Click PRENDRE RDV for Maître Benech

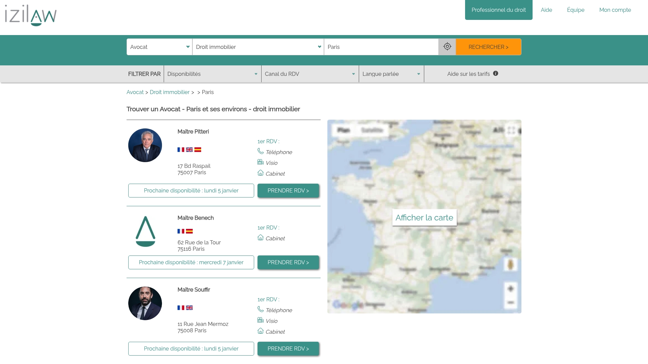point(288,262)
